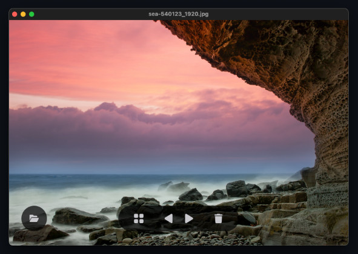Go to the previous image
Image resolution: width=358 pixels, height=254 pixels.
pos(169,218)
